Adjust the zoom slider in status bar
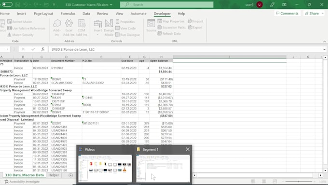The height and width of the screenshot is (185, 328). click(x=299, y=182)
